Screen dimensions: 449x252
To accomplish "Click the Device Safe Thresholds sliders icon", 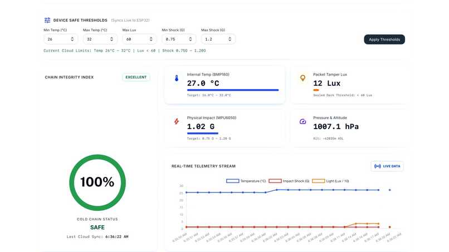I will tap(47, 20).
